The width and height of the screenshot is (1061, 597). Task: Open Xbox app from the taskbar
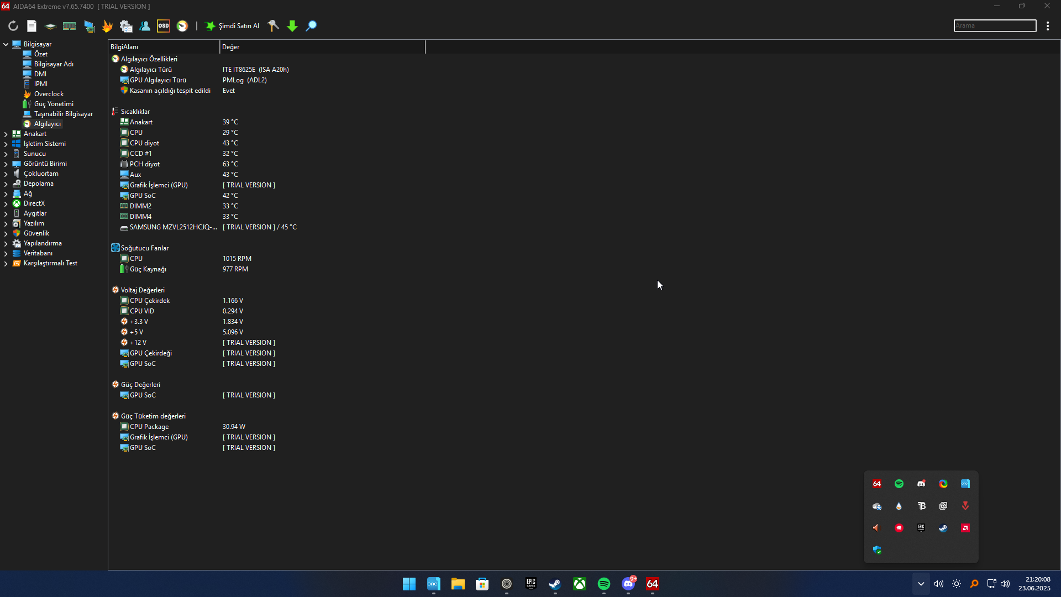tap(579, 584)
